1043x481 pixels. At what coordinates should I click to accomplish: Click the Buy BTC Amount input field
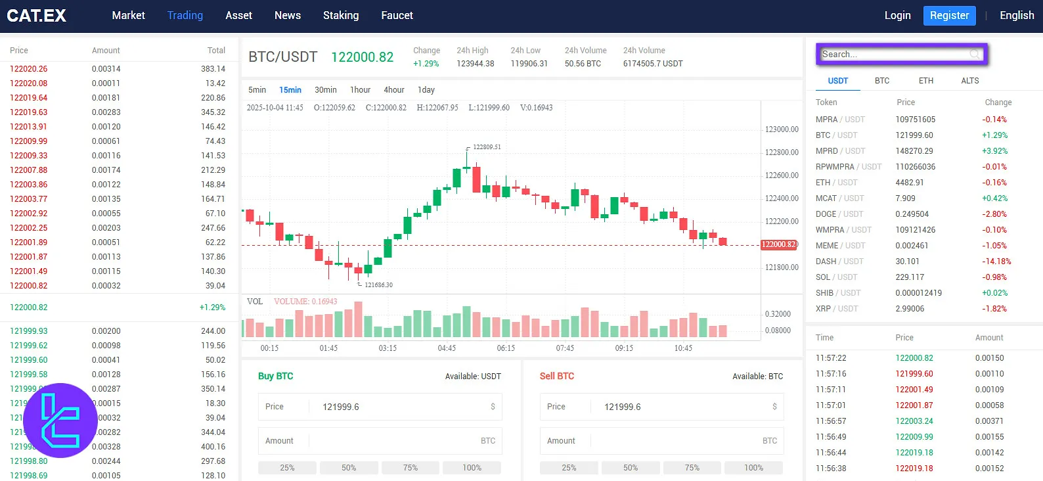tap(394, 441)
